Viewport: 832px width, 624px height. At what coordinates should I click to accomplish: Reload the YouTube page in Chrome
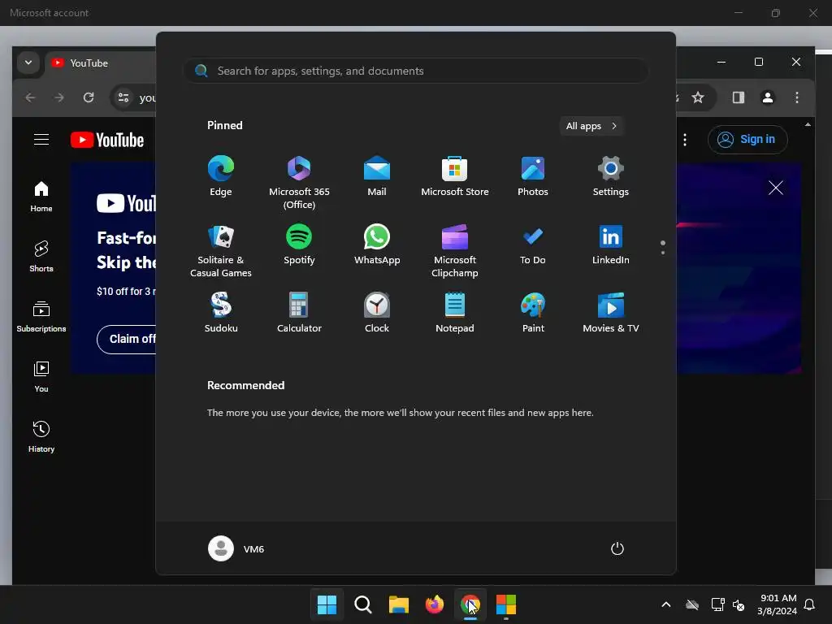(89, 97)
